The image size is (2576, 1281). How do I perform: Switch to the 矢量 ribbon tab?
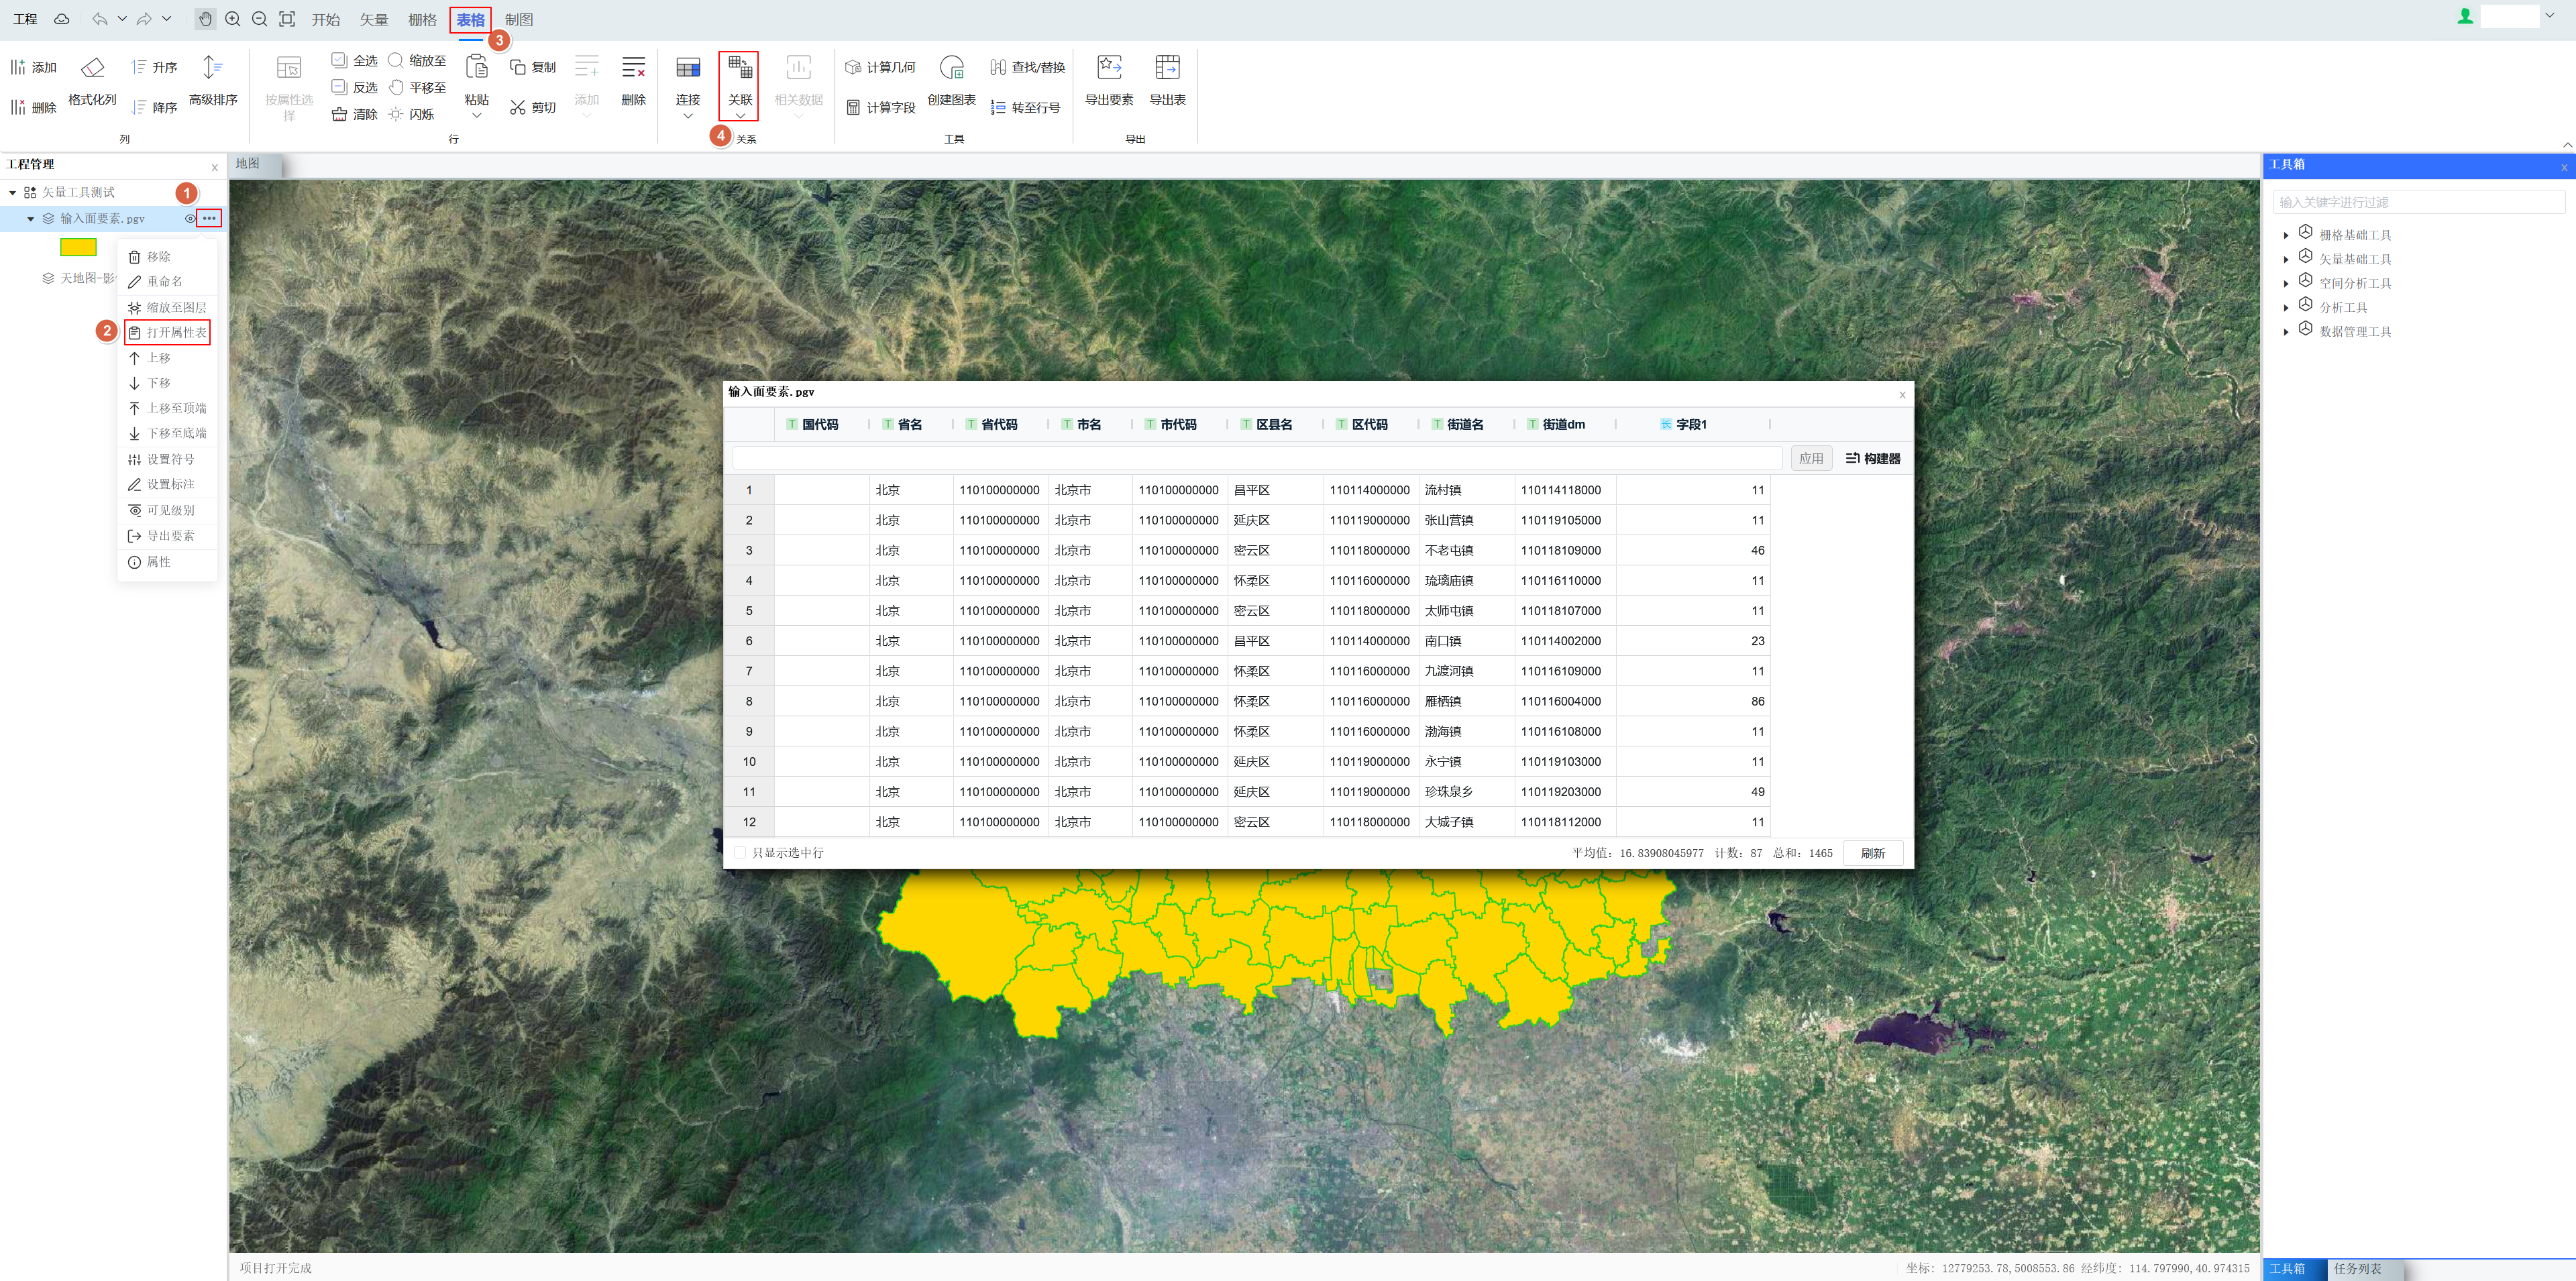coord(374,19)
